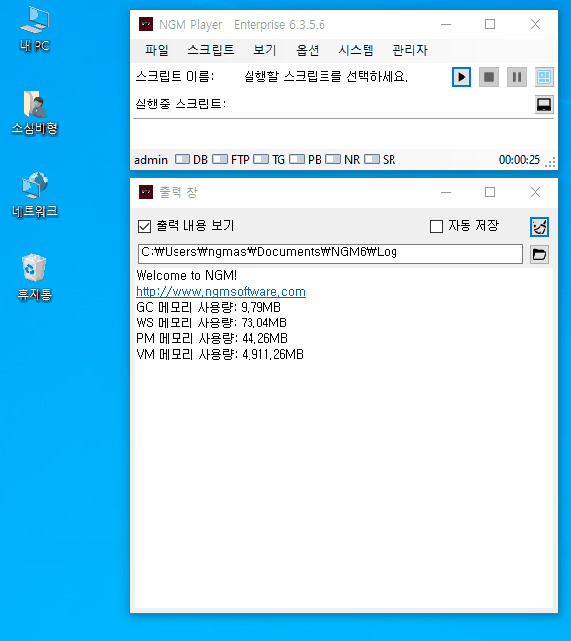Stop the script with the Stop button

point(489,77)
